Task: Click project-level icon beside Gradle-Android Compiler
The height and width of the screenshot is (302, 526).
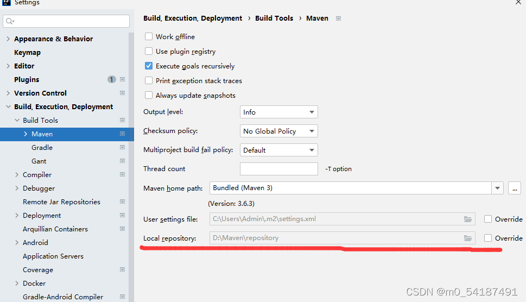Action: coord(123,297)
